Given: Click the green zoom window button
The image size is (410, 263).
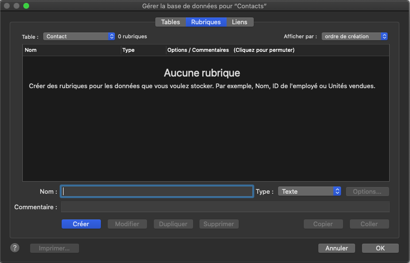Looking at the screenshot, I should [26, 6].
